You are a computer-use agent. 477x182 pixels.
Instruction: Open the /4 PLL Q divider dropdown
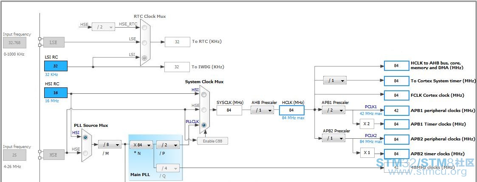tap(168, 168)
